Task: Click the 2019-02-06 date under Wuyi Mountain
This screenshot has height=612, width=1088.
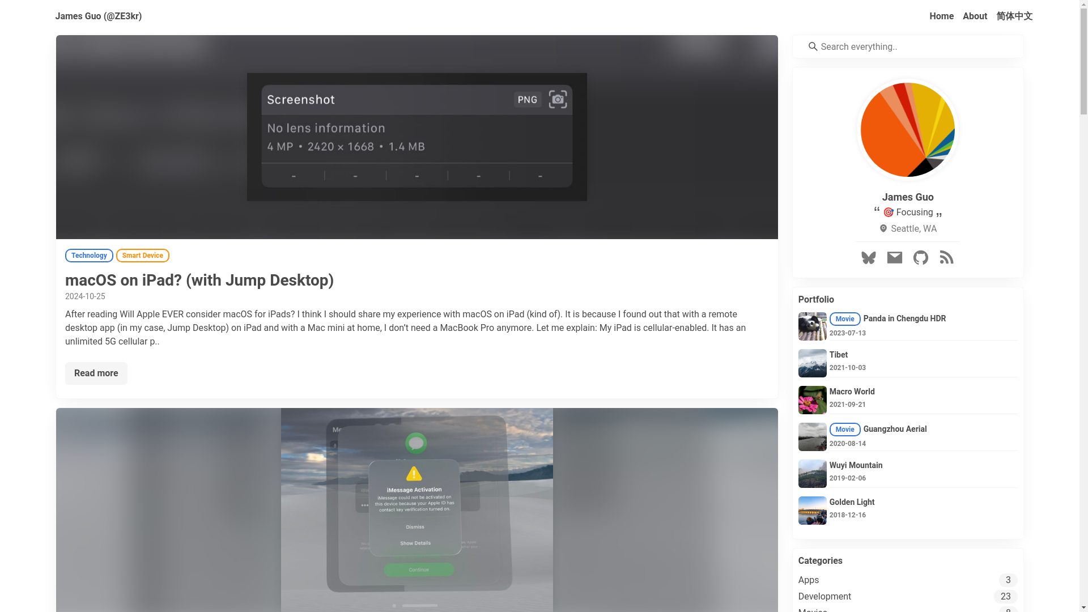Action: tap(848, 478)
